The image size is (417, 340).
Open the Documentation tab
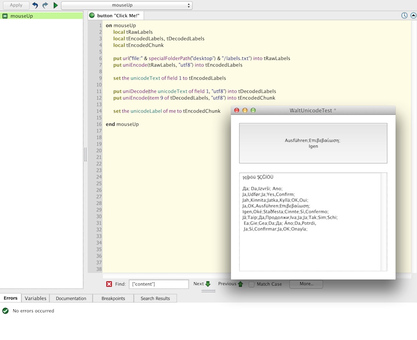[x=71, y=298]
